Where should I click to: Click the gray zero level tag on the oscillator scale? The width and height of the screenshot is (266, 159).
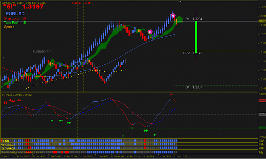pyautogui.click(x=262, y=114)
